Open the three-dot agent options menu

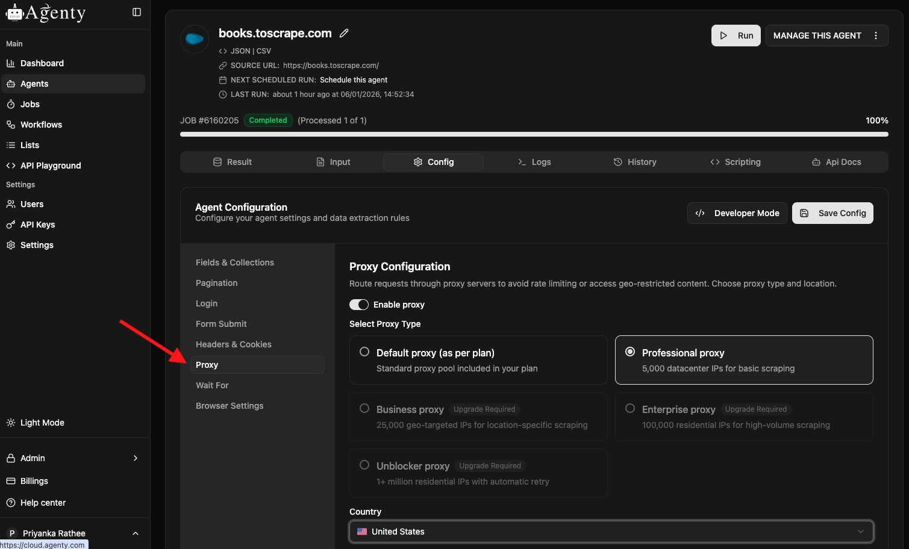876,36
